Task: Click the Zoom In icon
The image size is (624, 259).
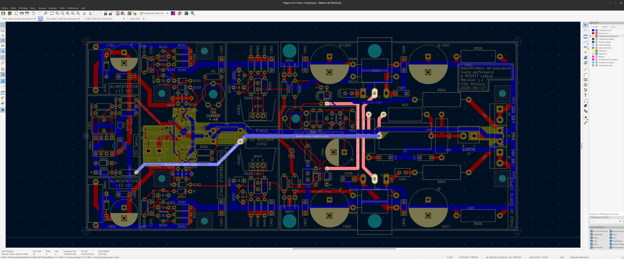Action: 57,13
